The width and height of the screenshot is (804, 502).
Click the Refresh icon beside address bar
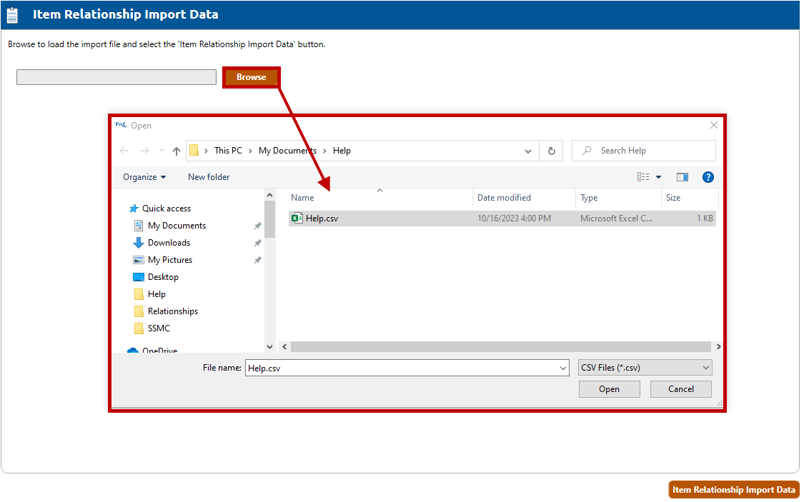551,151
